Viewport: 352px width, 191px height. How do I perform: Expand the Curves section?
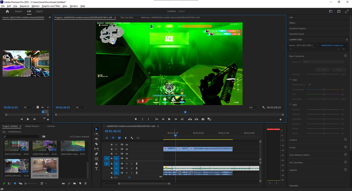[x=292, y=148]
